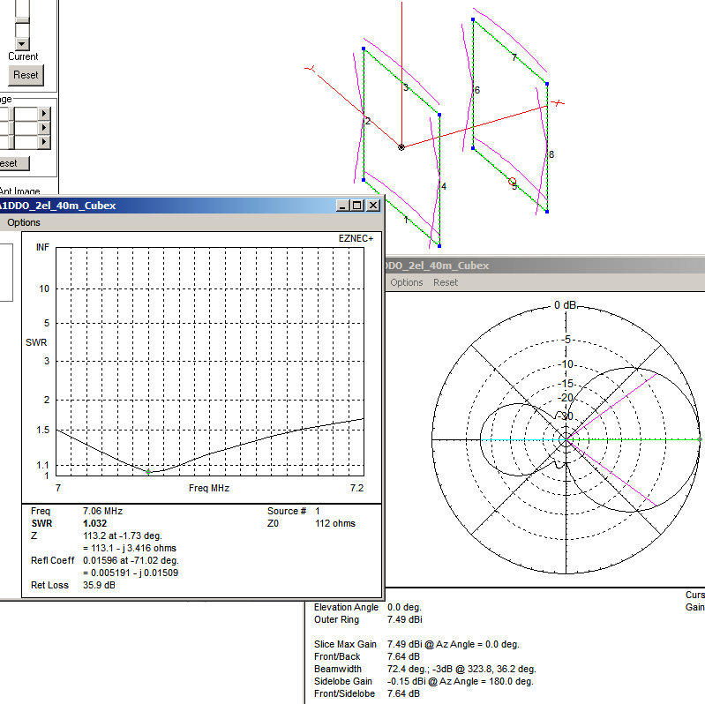The height and width of the screenshot is (704, 705).
Task: Open Options menu in the 2D plot window
Action: click(407, 282)
